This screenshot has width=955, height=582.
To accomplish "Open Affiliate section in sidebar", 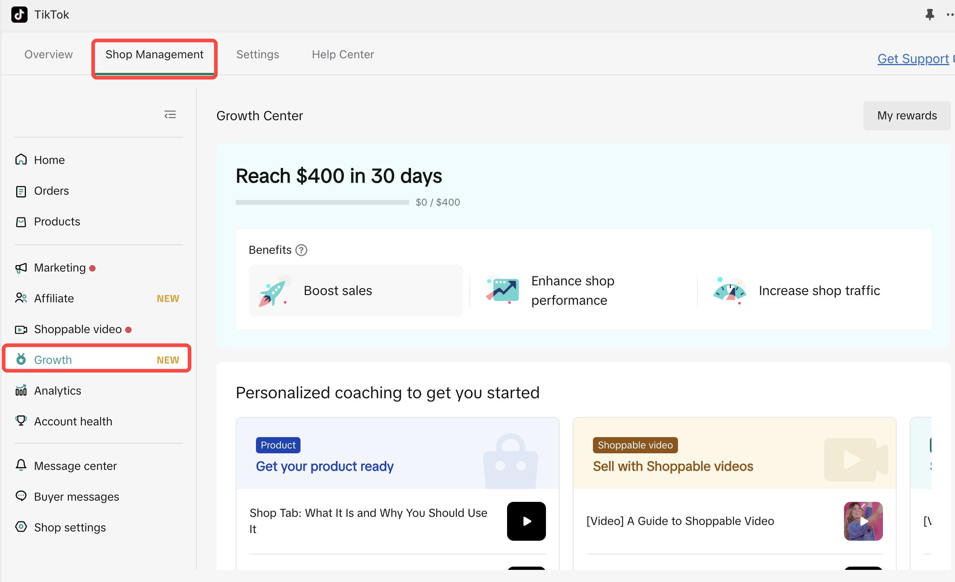I will [54, 299].
